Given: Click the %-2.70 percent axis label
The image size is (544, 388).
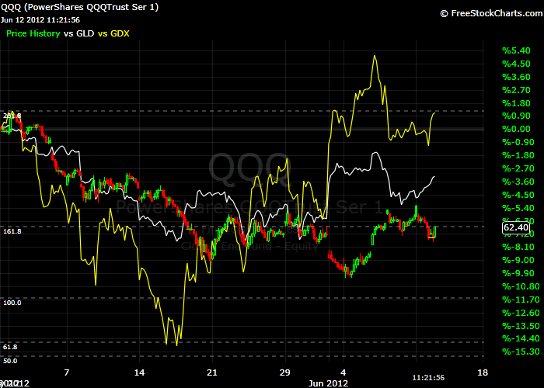Looking at the screenshot, I should (x=518, y=168).
